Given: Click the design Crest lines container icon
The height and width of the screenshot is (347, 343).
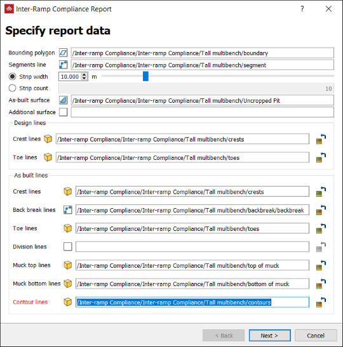Looking at the screenshot, I should [48, 139].
